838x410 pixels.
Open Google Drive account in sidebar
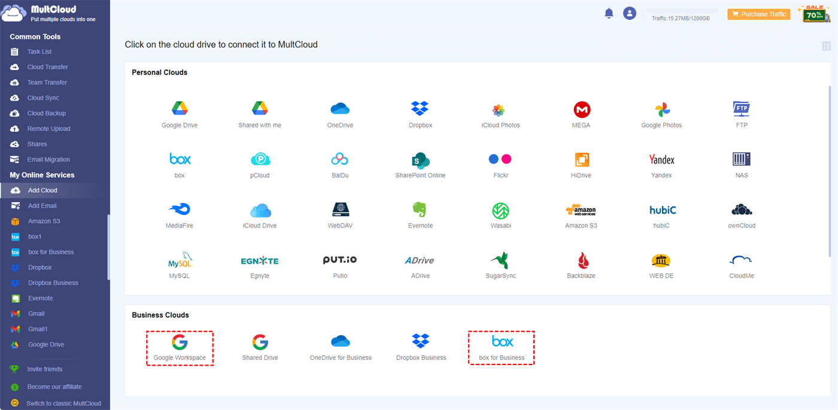point(46,345)
